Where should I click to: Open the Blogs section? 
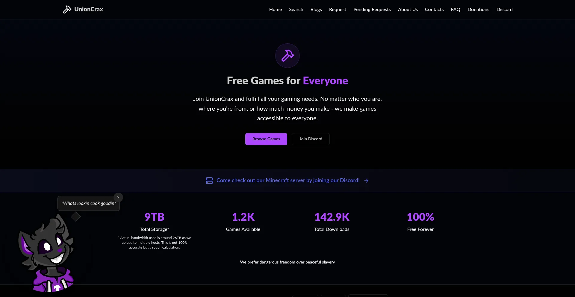point(316,10)
